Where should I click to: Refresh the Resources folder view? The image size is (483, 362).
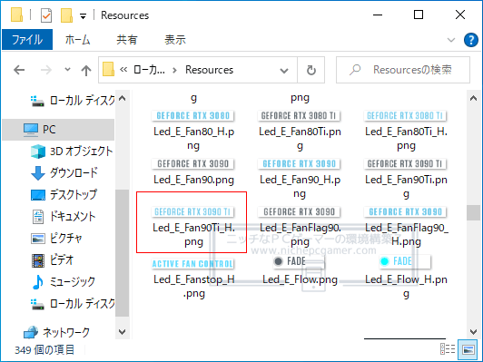[x=310, y=70]
